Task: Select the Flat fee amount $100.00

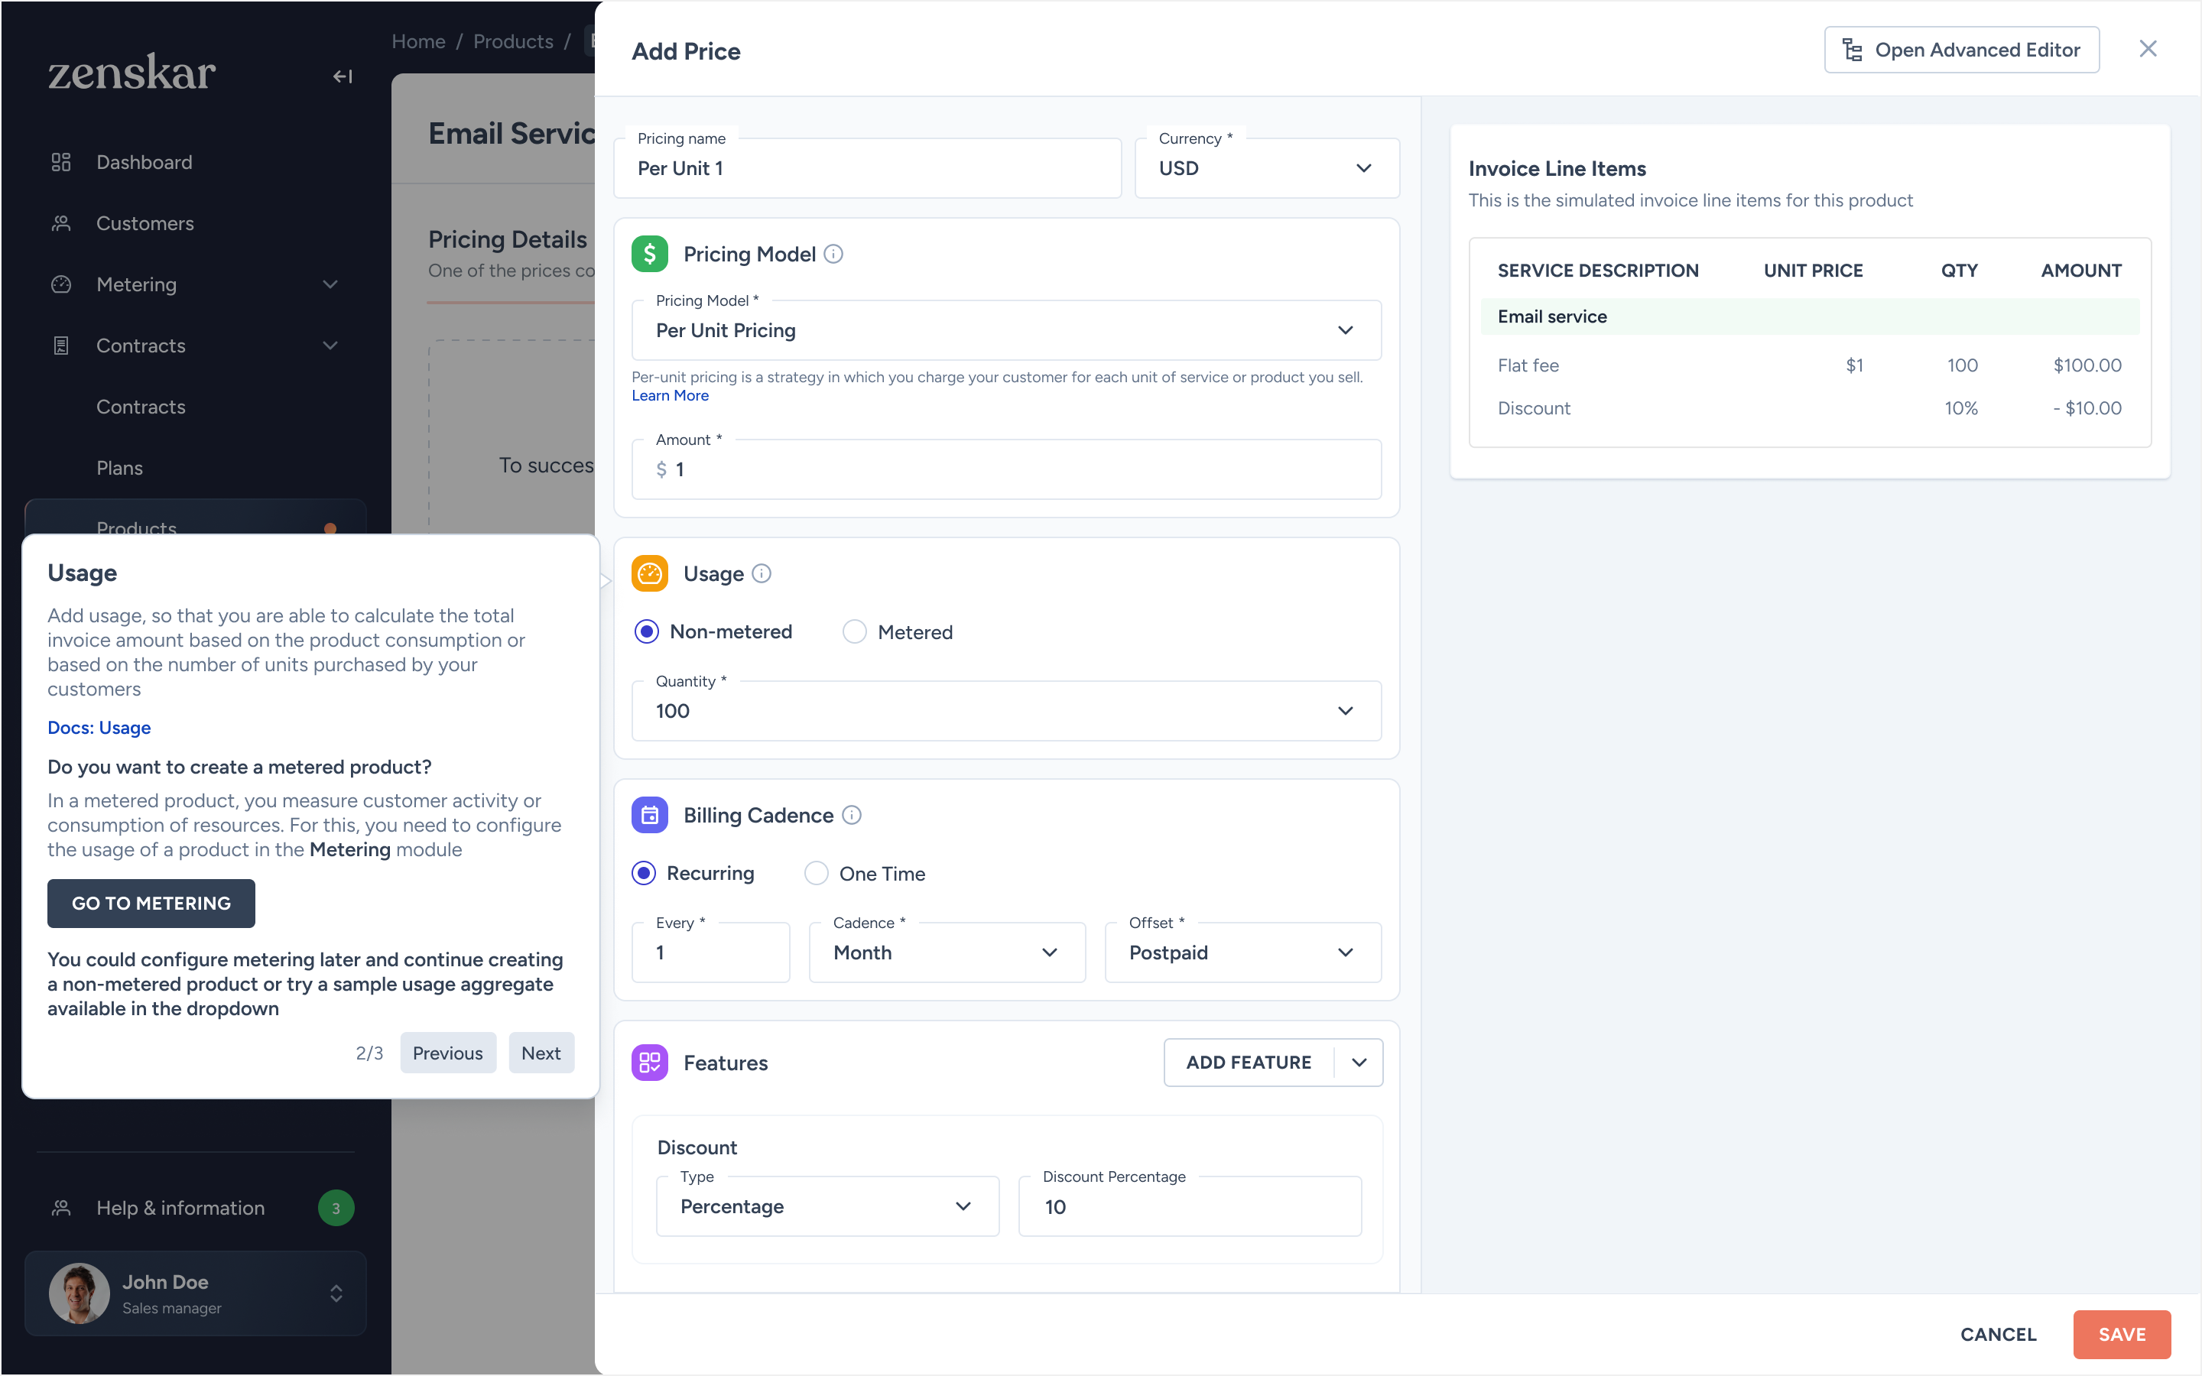Action: [x=2087, y=365]
